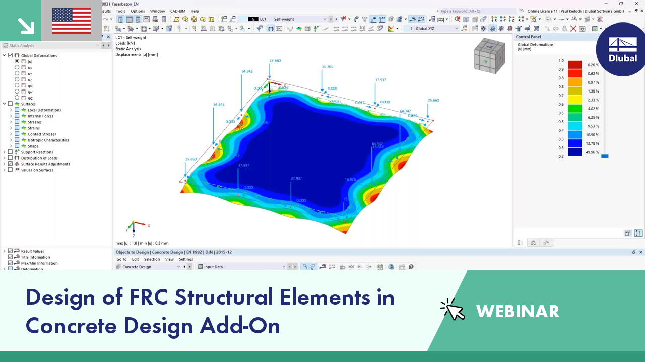This screenshot has width=645, height=362.
Task: Open the LC1 Self-weight load case dropdown
Action: click(x=326, y=19)
